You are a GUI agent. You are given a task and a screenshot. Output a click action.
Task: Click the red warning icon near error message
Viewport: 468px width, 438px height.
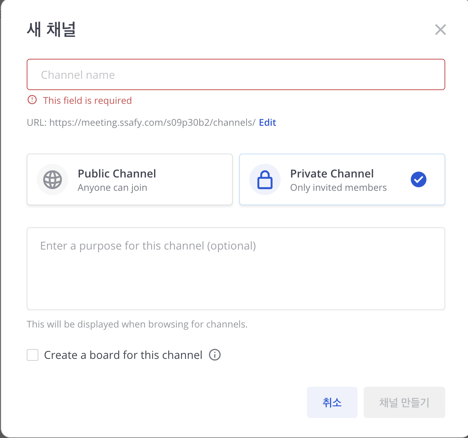[x=32, y=100]
